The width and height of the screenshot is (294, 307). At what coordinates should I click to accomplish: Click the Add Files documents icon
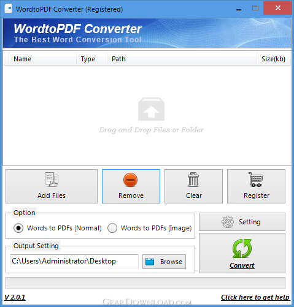tap(52, 180)
